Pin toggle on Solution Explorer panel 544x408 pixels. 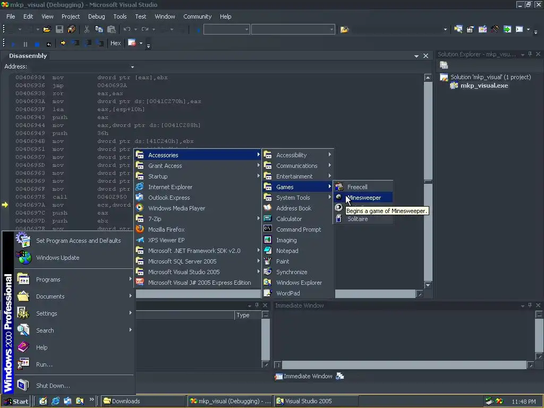click(x=530, y=54)
